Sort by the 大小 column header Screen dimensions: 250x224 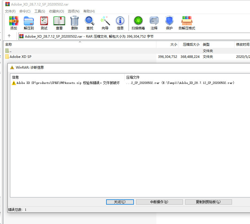point(168,45)
